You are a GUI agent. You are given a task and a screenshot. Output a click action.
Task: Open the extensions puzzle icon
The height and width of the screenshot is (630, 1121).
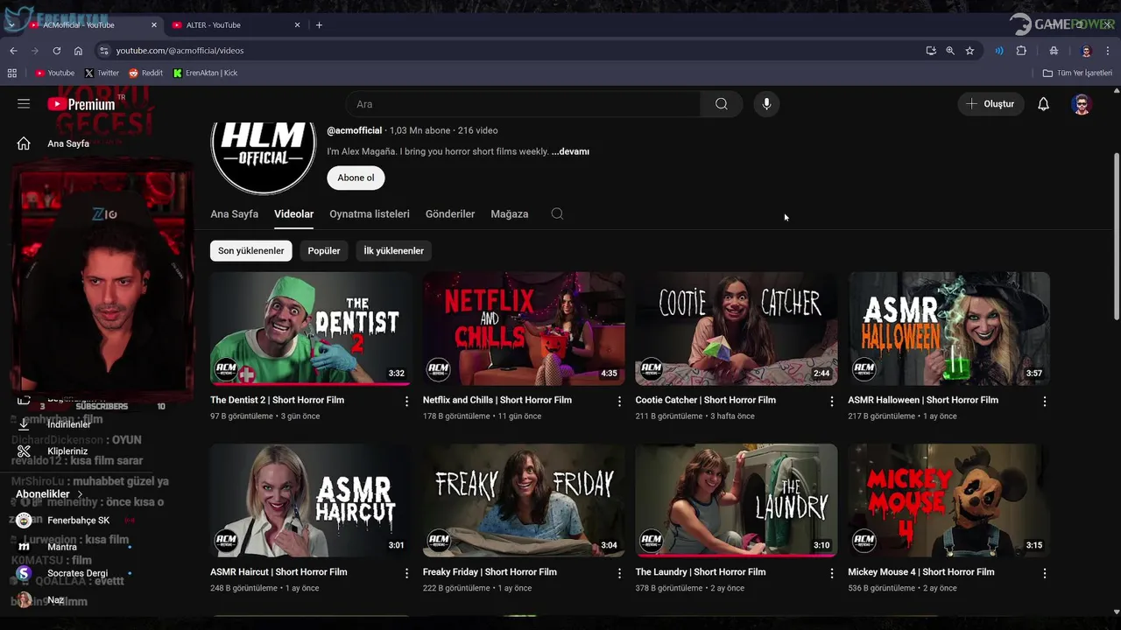coord(1021,51)
